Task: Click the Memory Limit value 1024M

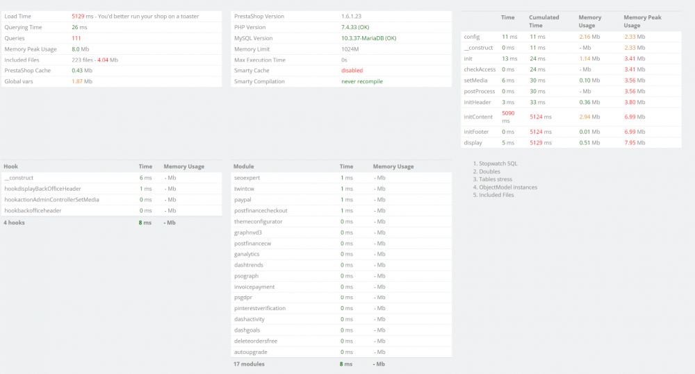Action: tap(350, 49)
